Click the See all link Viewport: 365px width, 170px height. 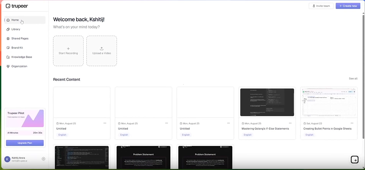(353, 78)
